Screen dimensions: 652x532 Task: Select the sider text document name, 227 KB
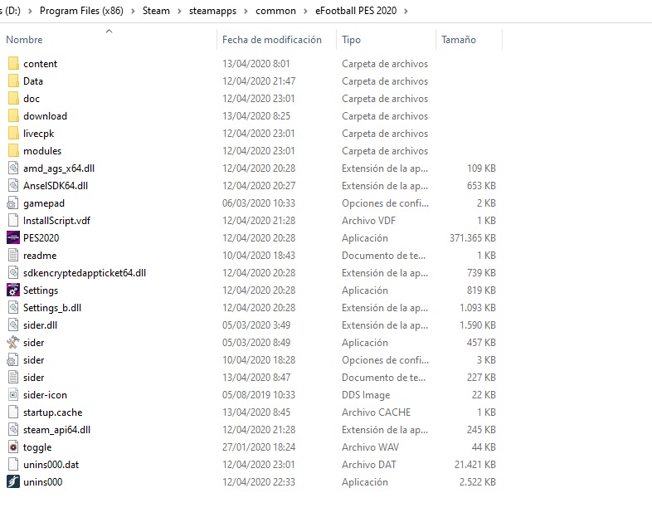coord(34,378)
